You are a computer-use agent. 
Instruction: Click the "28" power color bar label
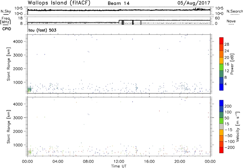[x=227, y=44]
